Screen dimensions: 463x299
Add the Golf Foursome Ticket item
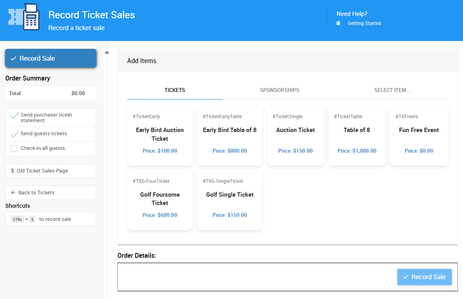click(160, 200)
